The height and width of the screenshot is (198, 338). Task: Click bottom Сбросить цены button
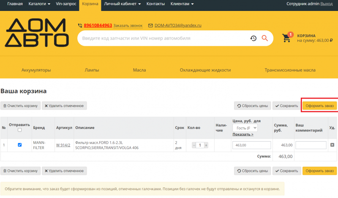point(252,171)
